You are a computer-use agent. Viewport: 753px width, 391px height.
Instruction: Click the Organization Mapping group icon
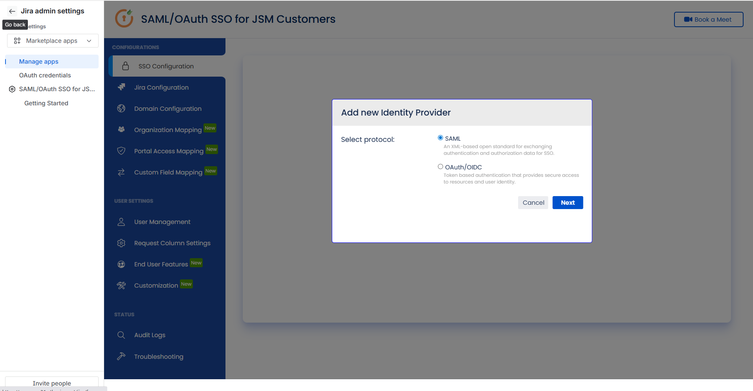(121, 129)
